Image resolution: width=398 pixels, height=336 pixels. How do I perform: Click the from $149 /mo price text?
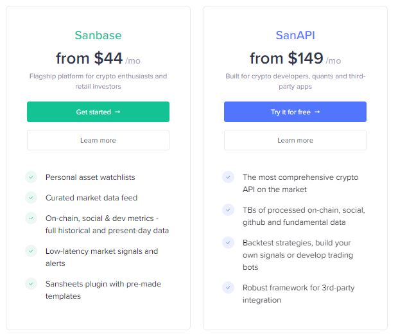[x=295, y=58]
